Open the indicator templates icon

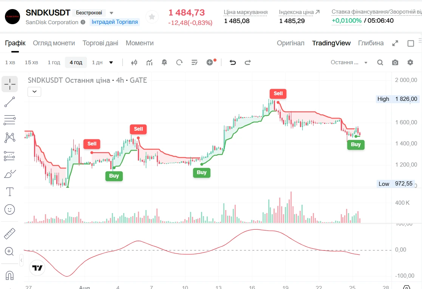click(x=195, y=62)
